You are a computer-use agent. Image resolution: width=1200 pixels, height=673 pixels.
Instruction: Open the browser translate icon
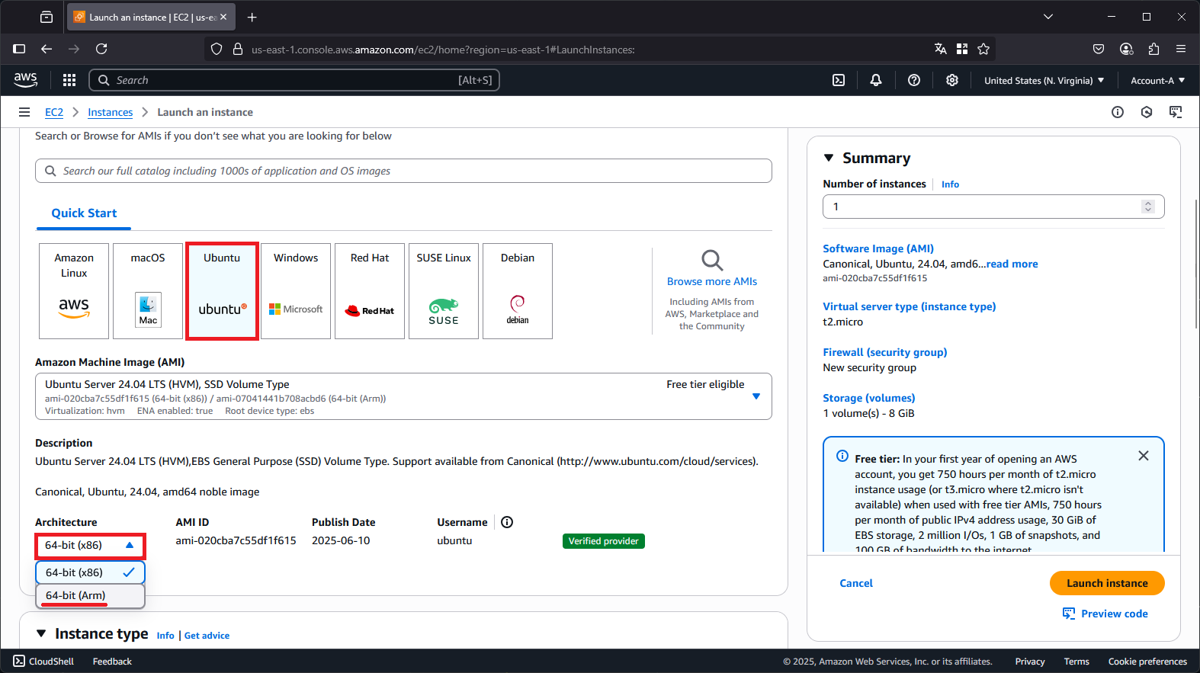coord(941,49)
